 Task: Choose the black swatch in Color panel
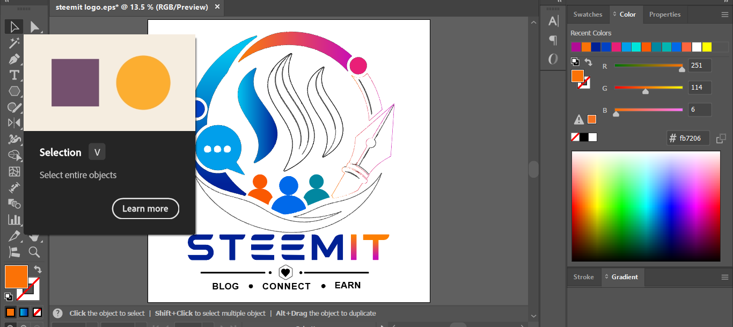tap(584, 137)
